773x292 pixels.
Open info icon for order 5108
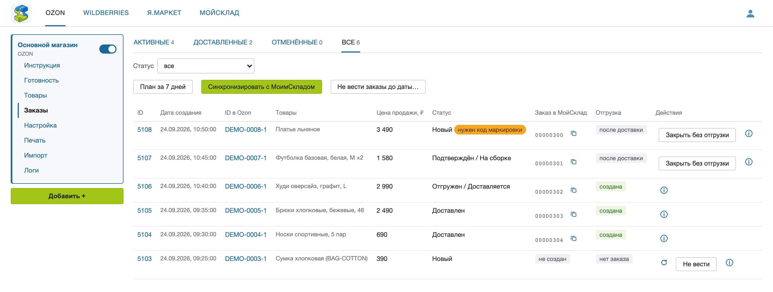point(749,134)
